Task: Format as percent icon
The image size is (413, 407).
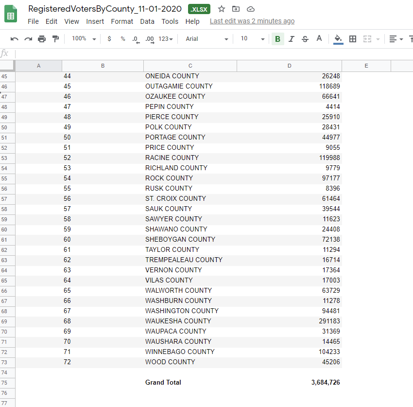Action: (x=123, y=39)
